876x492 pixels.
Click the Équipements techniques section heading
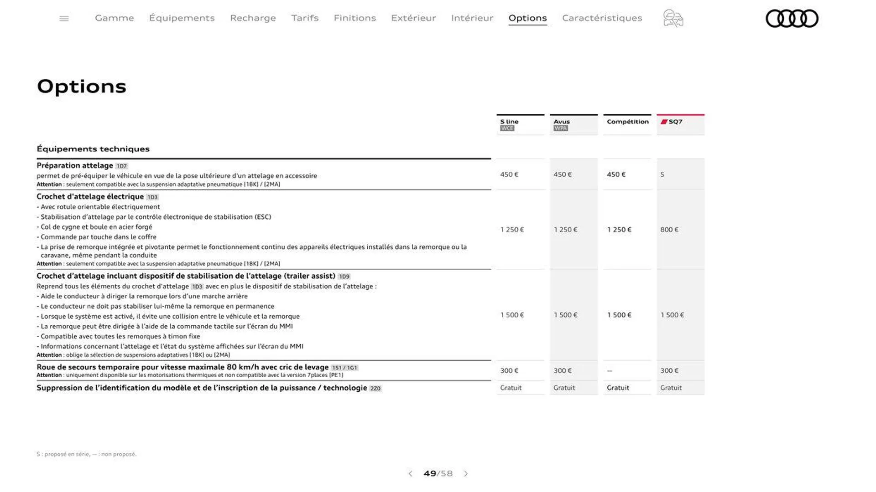[x=93, y=149]
